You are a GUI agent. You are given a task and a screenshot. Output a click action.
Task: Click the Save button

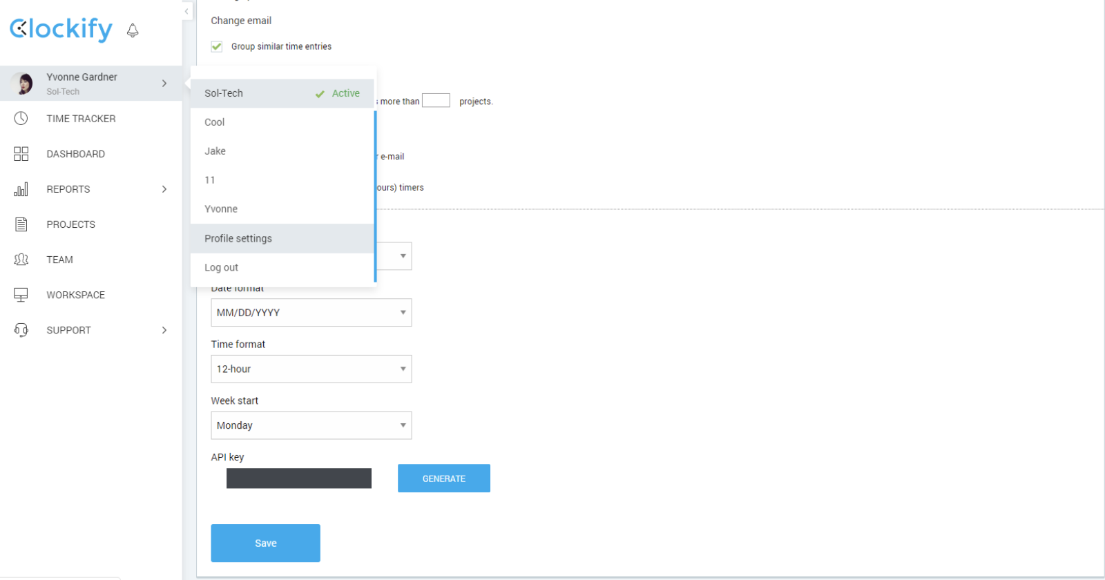pyautogui.click(x=265, y=543)
